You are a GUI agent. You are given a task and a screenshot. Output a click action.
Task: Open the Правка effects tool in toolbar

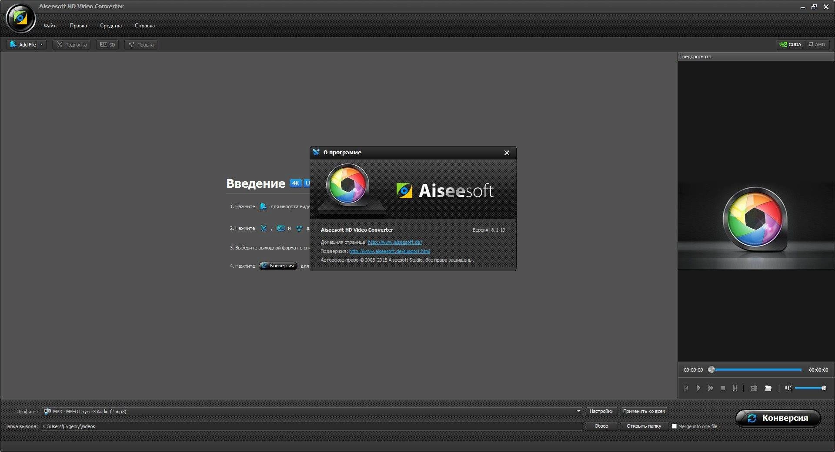tap(141, 45)
